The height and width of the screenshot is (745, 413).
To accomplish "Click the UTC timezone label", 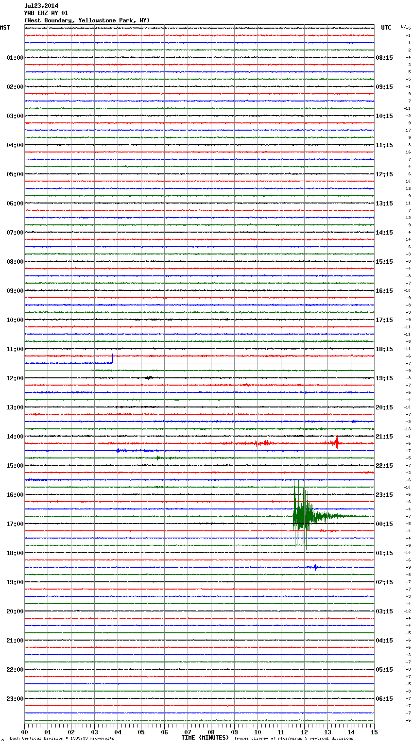I will click(386, 28).
